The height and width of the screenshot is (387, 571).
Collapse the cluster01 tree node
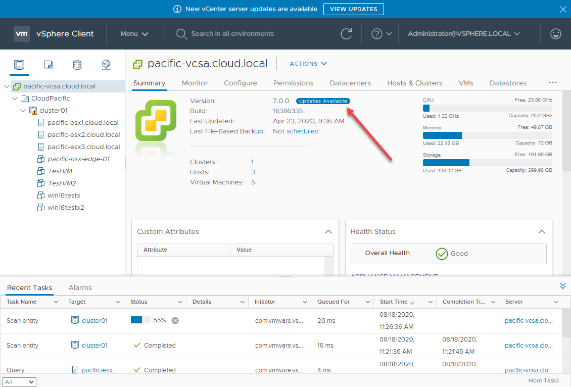click(x=23, y=111)
